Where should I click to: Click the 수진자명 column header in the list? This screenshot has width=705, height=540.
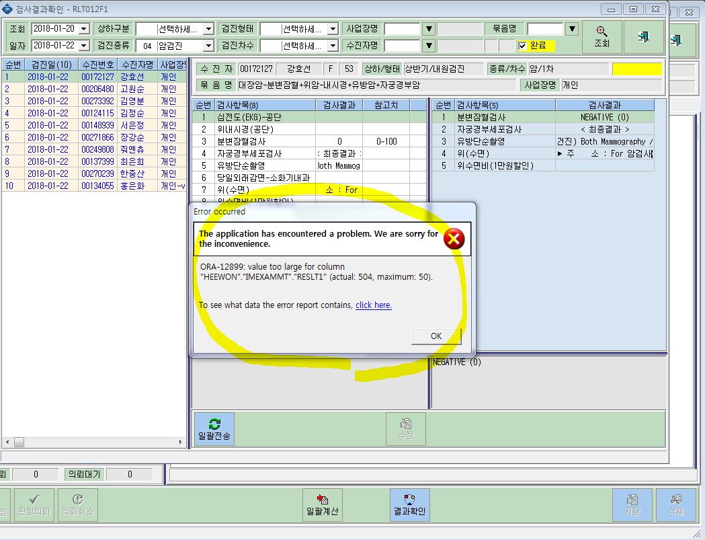coord(138,65)
